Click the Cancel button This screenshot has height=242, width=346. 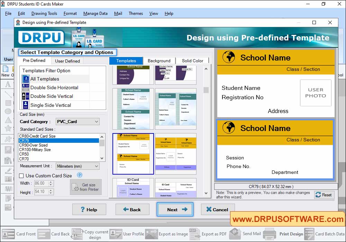pos(218,210)
